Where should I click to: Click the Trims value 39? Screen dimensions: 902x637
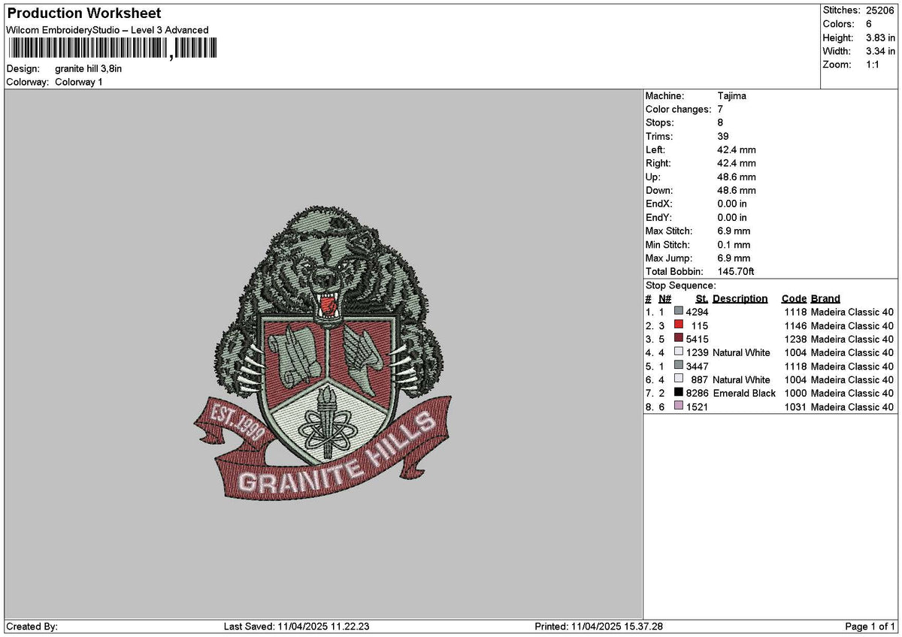pyautogui.click(x=724, y=137)
